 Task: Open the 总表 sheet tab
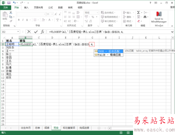click(37, 128)
